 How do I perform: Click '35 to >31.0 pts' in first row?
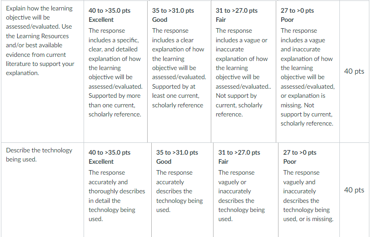point(173,11)
